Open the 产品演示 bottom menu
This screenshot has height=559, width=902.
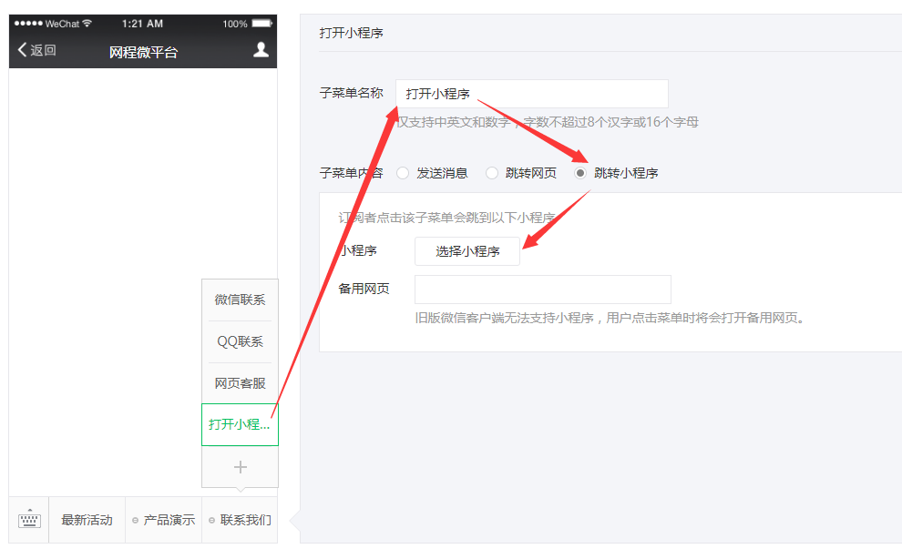pos(163,520)
